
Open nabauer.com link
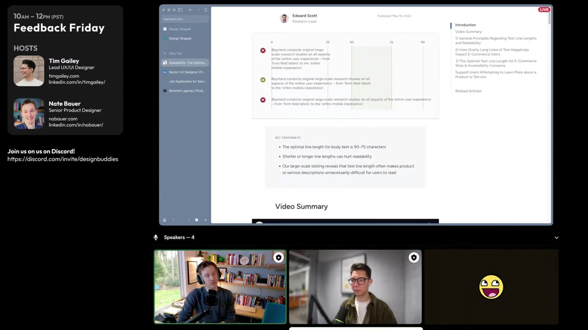click(x=63, y=119)
